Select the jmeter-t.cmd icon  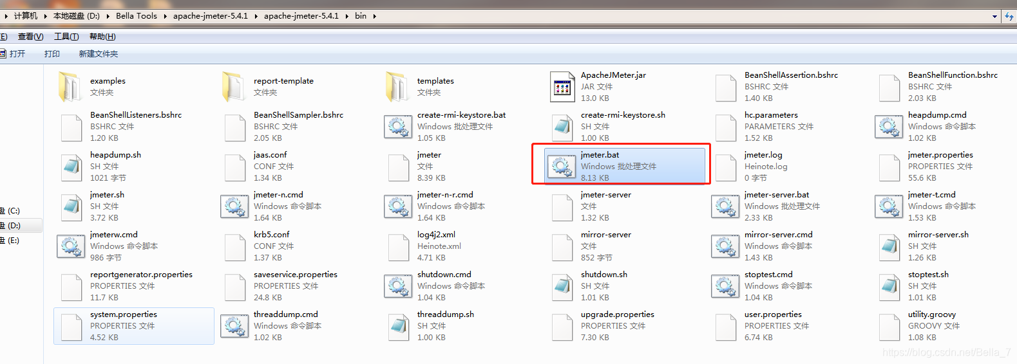pos(888,207)
